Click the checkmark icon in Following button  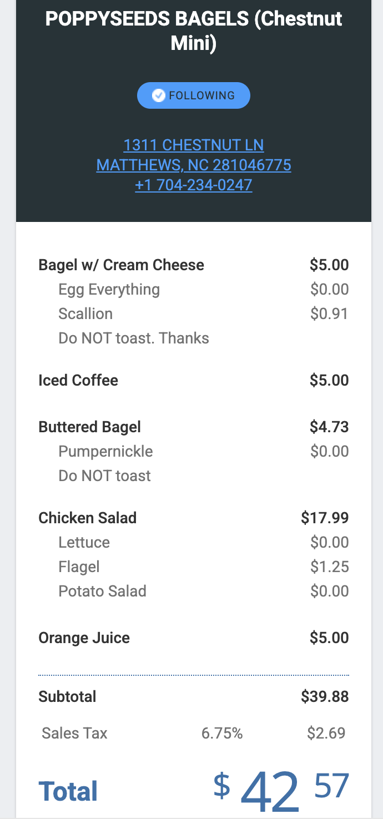pos(159,95)
